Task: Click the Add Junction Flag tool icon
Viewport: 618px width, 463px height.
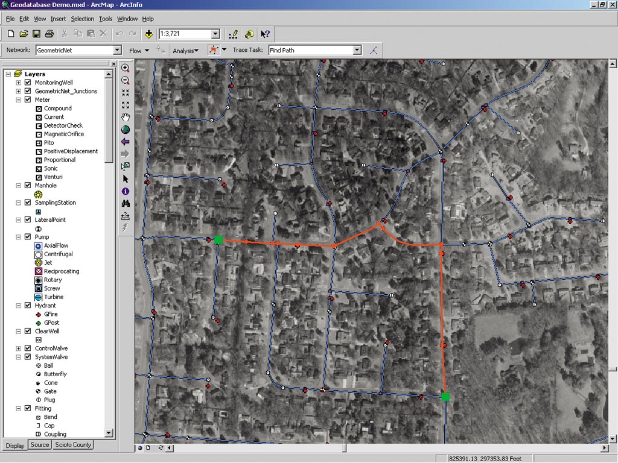Action: (214, 51)
